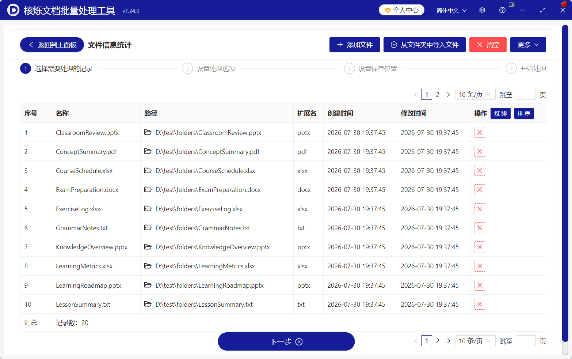This screenshot has width=572, height=359.
Task: Delete the ExamPreparation.docx record
Action: tap(479, 190)
